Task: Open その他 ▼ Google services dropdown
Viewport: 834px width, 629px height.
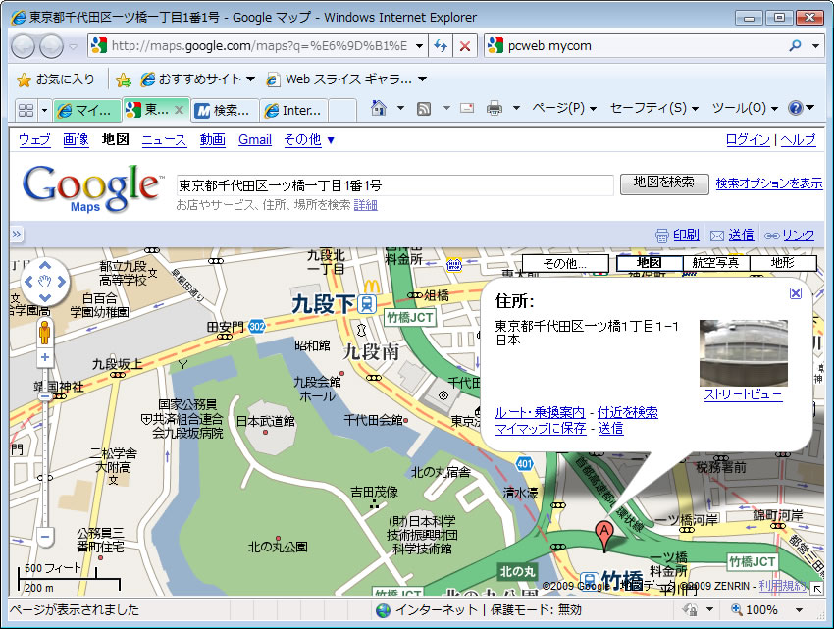Action: coord(309,140)
